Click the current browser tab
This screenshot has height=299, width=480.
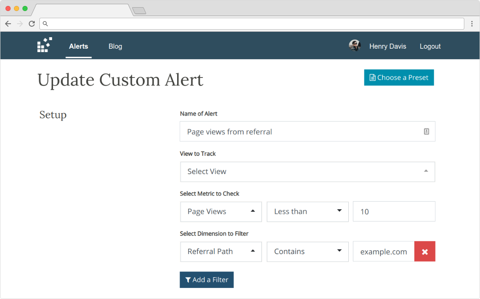(x=83, y=10)
